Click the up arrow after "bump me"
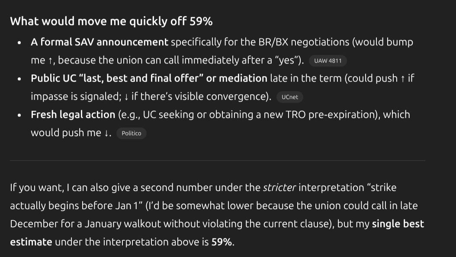This screenshot has width=456, height=257. pos(50,61)
